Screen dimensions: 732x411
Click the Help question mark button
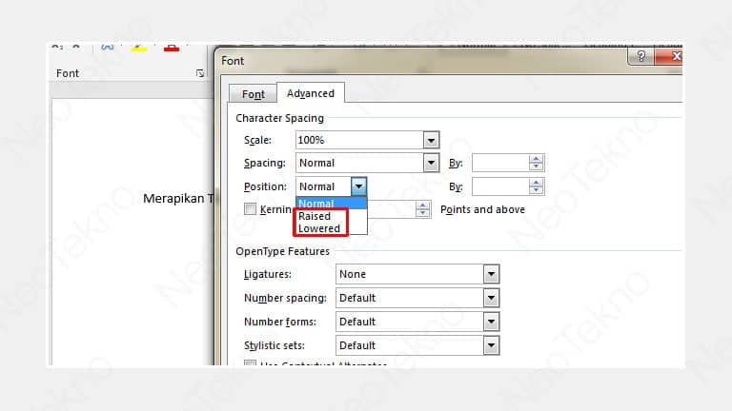click(640, 56)
